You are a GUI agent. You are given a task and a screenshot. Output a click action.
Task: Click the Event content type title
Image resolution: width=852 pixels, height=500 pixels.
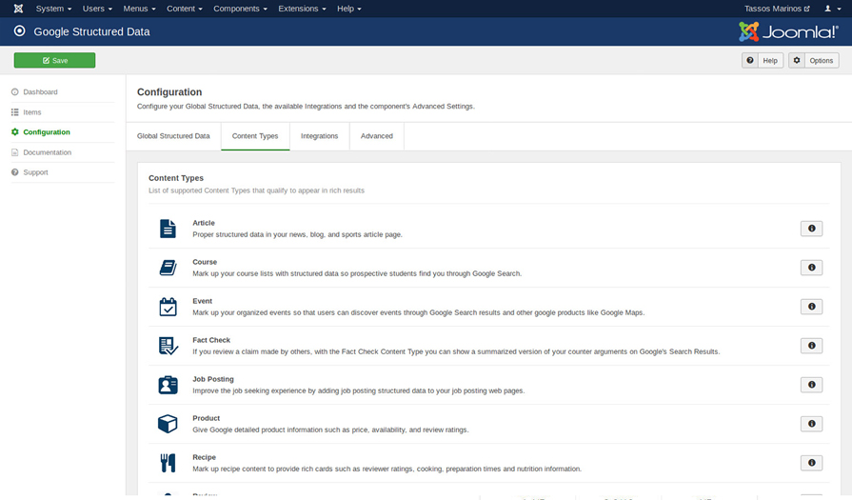[202, 301]
